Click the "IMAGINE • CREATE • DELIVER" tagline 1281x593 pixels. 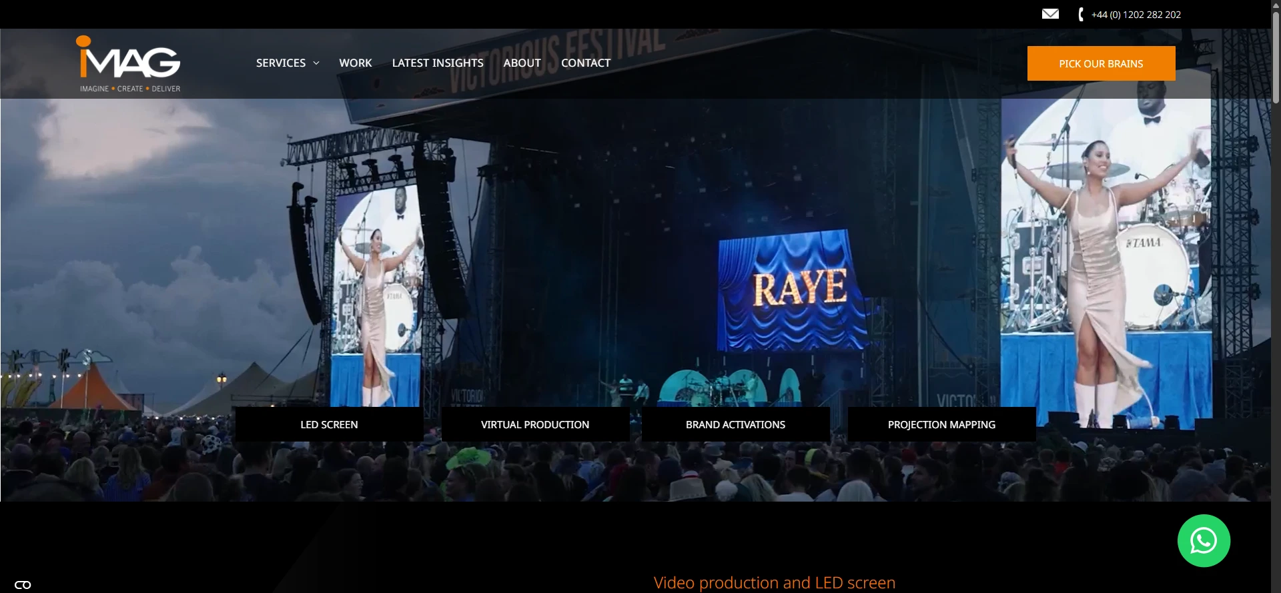click(x=130, y=89)
